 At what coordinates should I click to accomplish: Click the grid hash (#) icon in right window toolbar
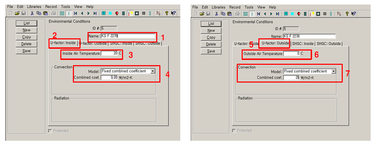pyautogui.click(x=324, y=14)
